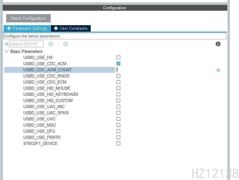239x180 pixels.
Task: Go to next search result arrow
Action: click(66, 44)
